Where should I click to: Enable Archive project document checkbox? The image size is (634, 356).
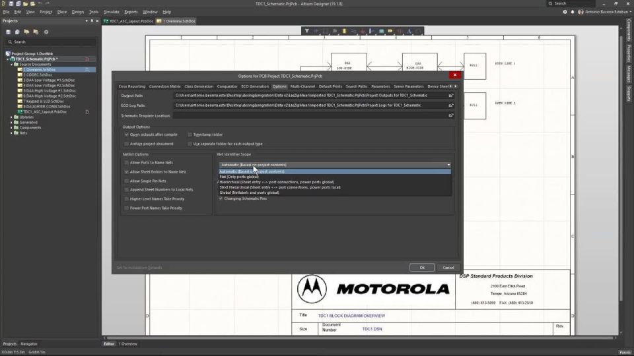point(127,144)
